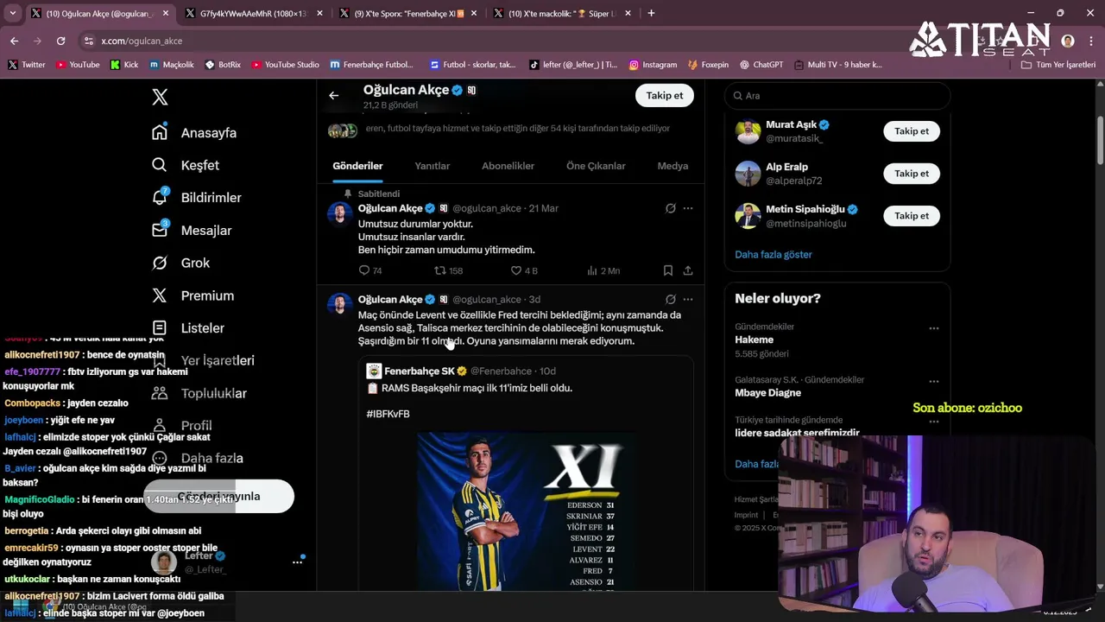Click the Bildirimler bell icon
1105x622 pixels.
coord(160,198)
